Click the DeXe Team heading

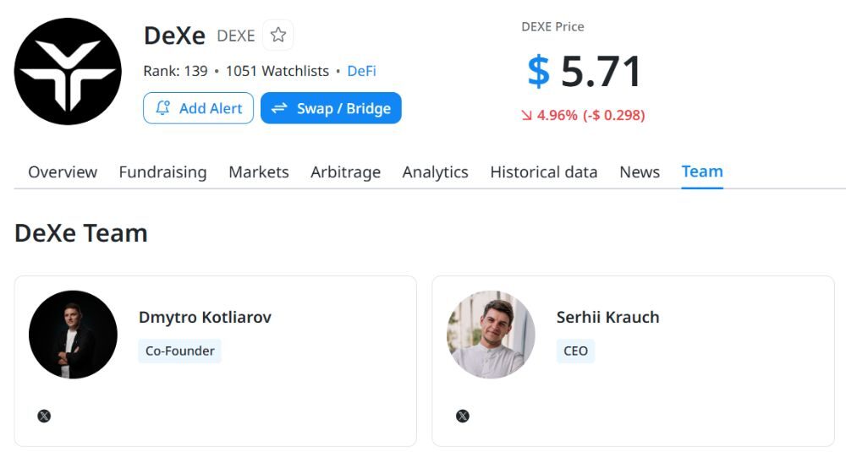tap(81, 233)
